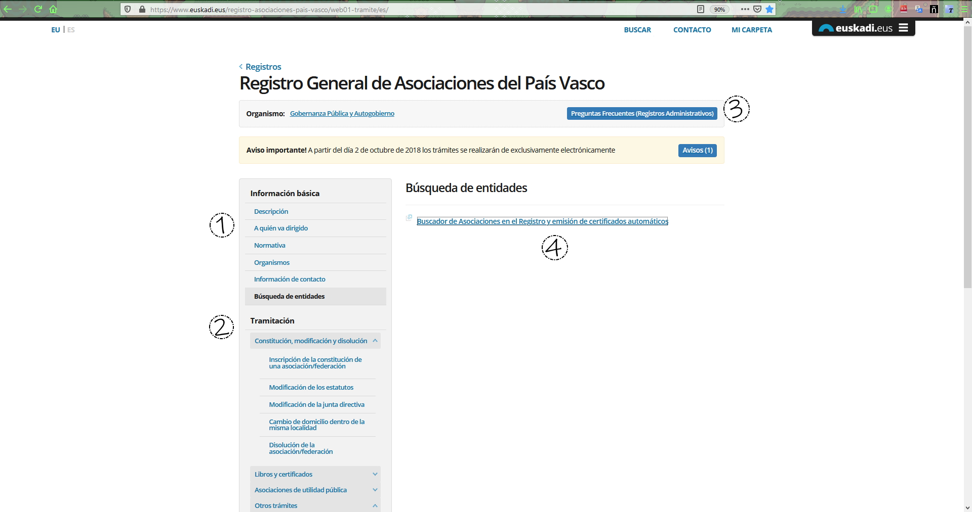This screenshot has width=972, height=512.
Task: Open MI CARPETA in the top navigation
Action: pyautogui.click(x=752, y=30)
